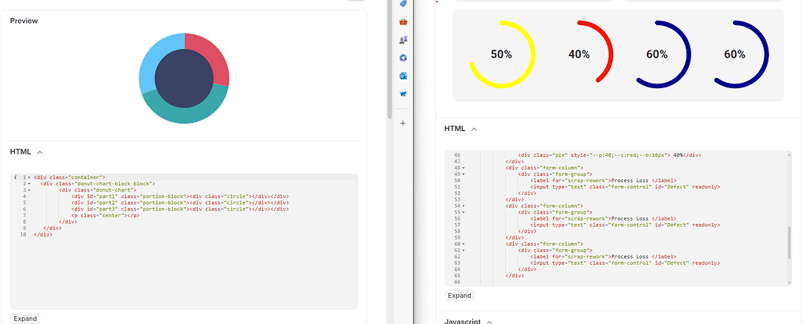Open the Drop paper plane sidebar icon
The height and width of the screenshot is (324, 807).
(403, 94)
